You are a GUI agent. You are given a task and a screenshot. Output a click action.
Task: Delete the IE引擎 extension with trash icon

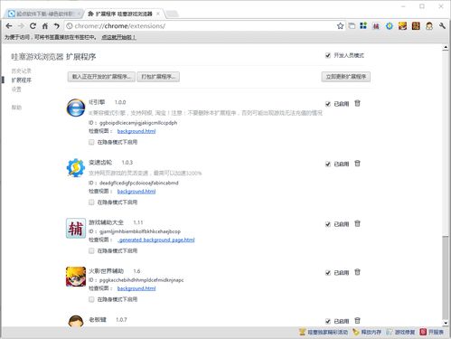[x=357, y=103]
